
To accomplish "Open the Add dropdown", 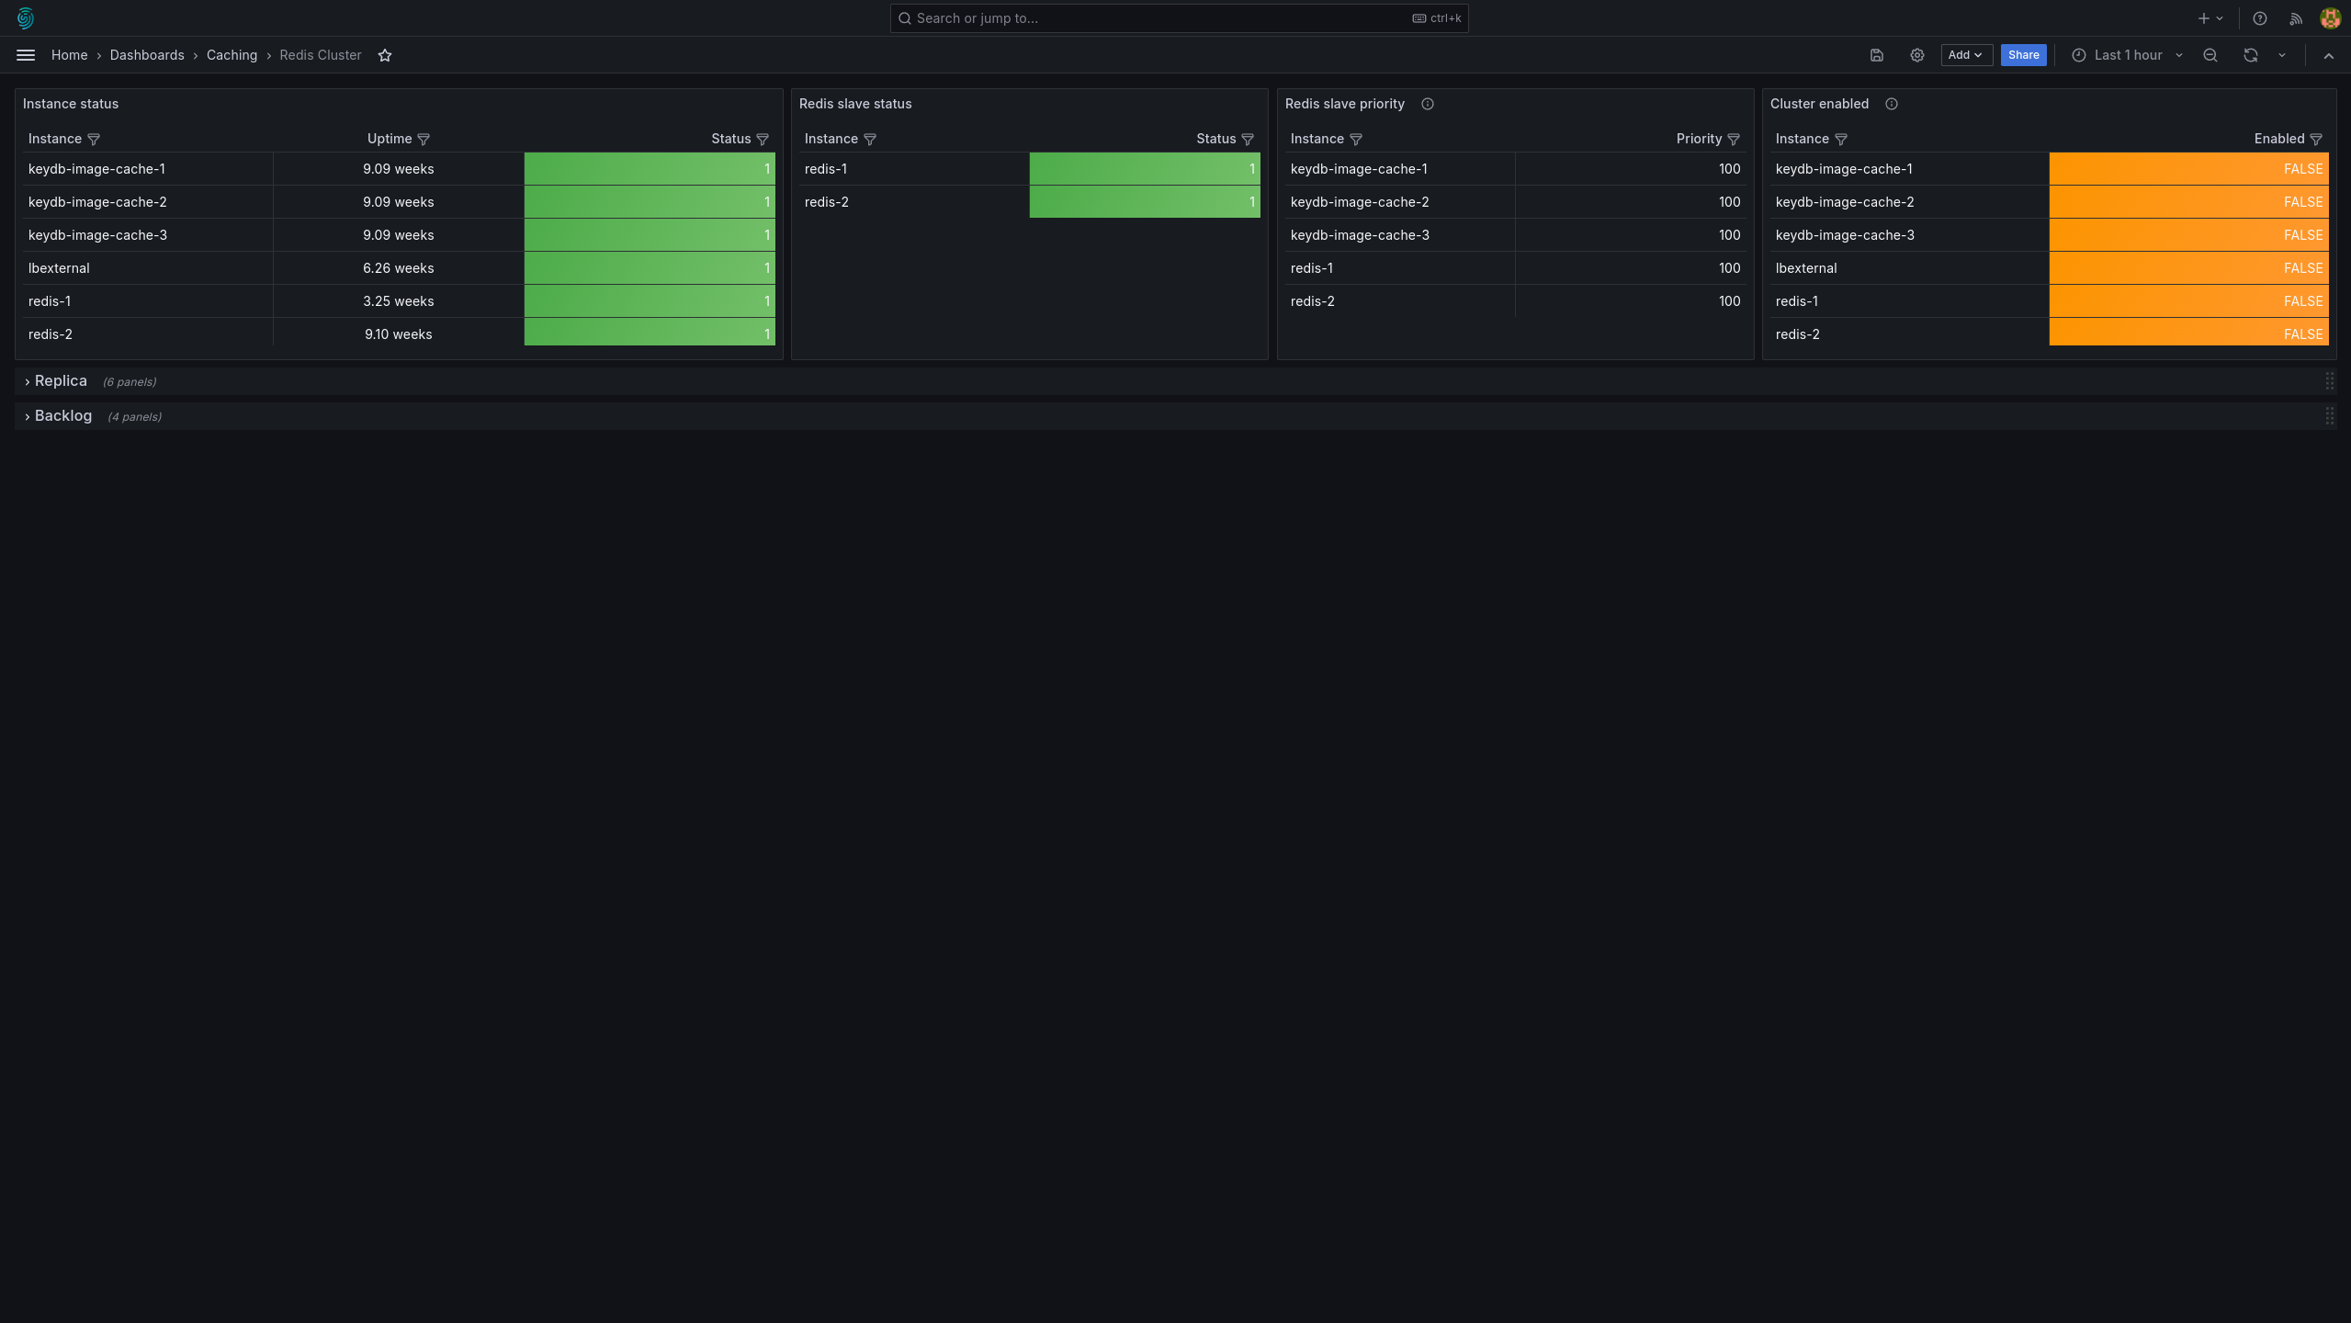I will (1966, 55).
